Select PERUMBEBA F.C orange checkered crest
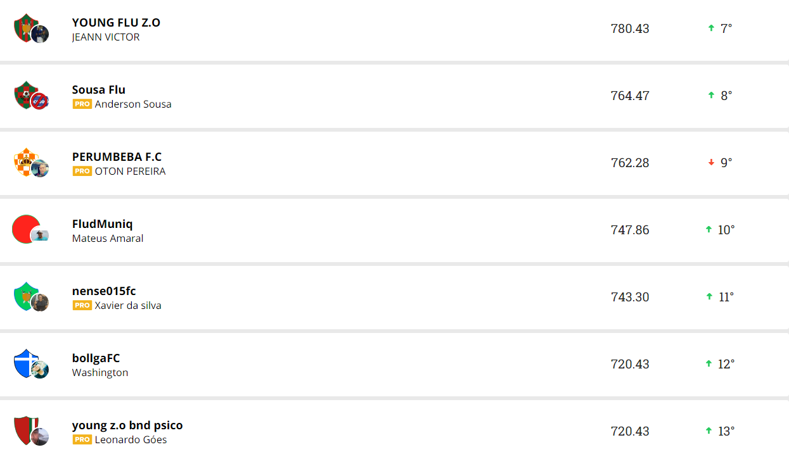 tap(25, 161)
